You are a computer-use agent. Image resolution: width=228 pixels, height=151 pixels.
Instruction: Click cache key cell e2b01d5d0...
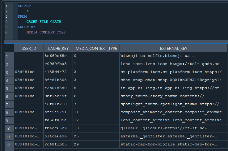(x=58, y=88)
